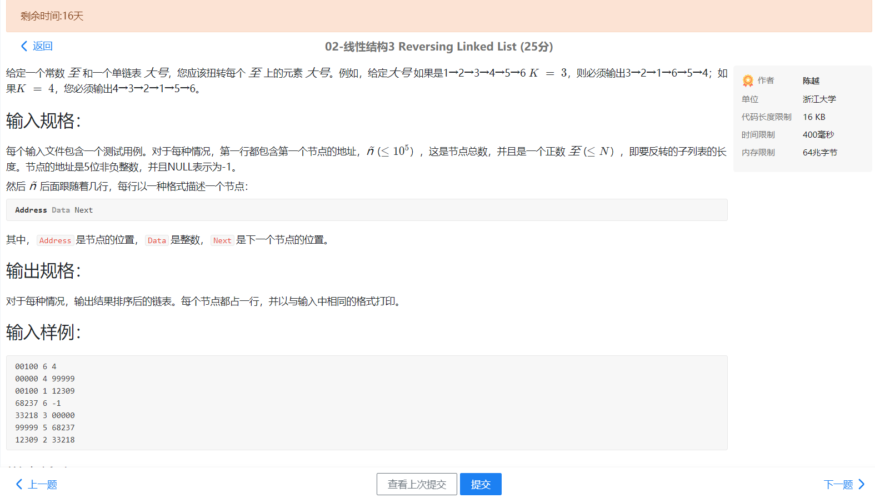This screenshot has width=875, height=498.
Task: Click the 内存限制 label
Action: pyautogui.click(x=758, y=153)
